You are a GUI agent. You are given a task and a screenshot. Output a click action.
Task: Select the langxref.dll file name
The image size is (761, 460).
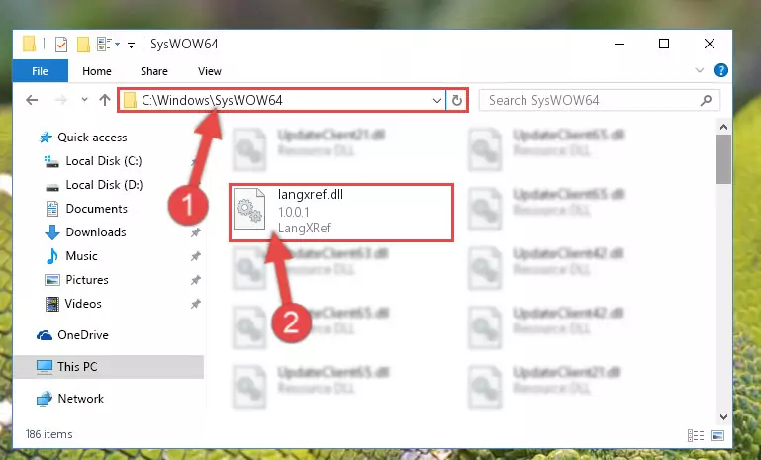tap(311, 195)
